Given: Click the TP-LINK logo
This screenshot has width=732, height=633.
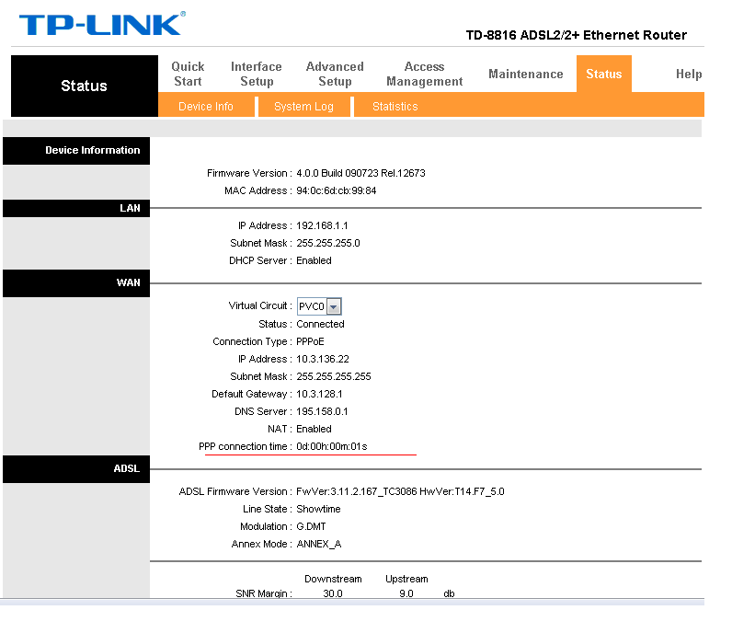Looking at the screenshot, I should click(102, 24).
